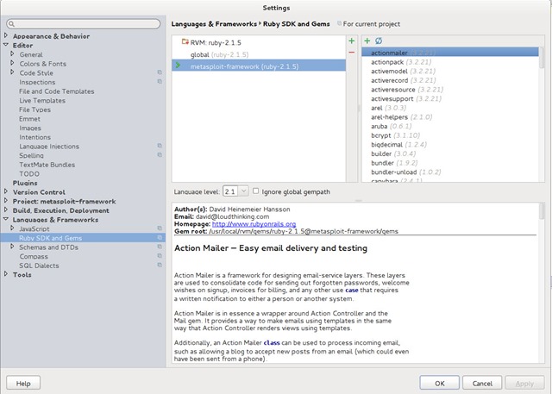Open SQL Dialects settings
This screenshot has width=552, height=394.
pyautogui.click(x=39, y=266)
